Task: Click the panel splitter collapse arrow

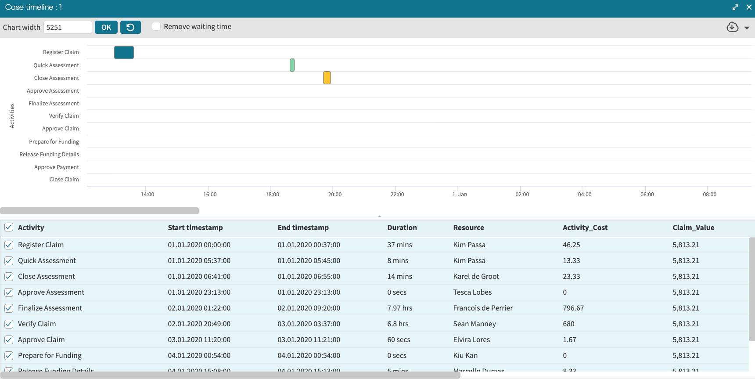Action: (379, 216)
